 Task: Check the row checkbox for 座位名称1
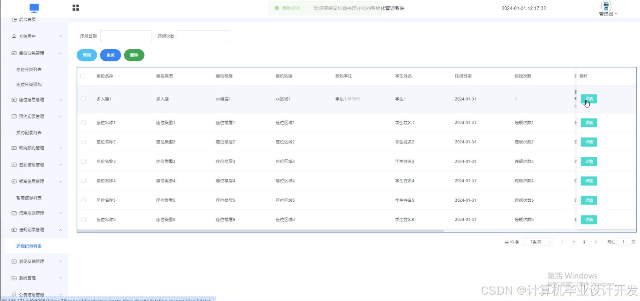pos(83,123)
